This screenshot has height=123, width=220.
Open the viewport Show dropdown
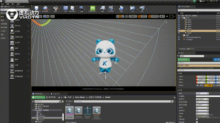tap(53, 16)
